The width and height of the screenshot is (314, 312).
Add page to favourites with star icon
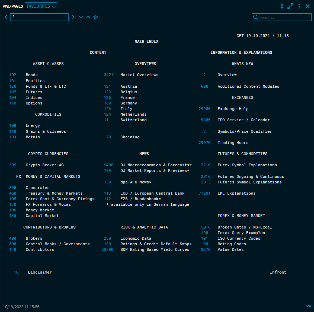point(96,17)
